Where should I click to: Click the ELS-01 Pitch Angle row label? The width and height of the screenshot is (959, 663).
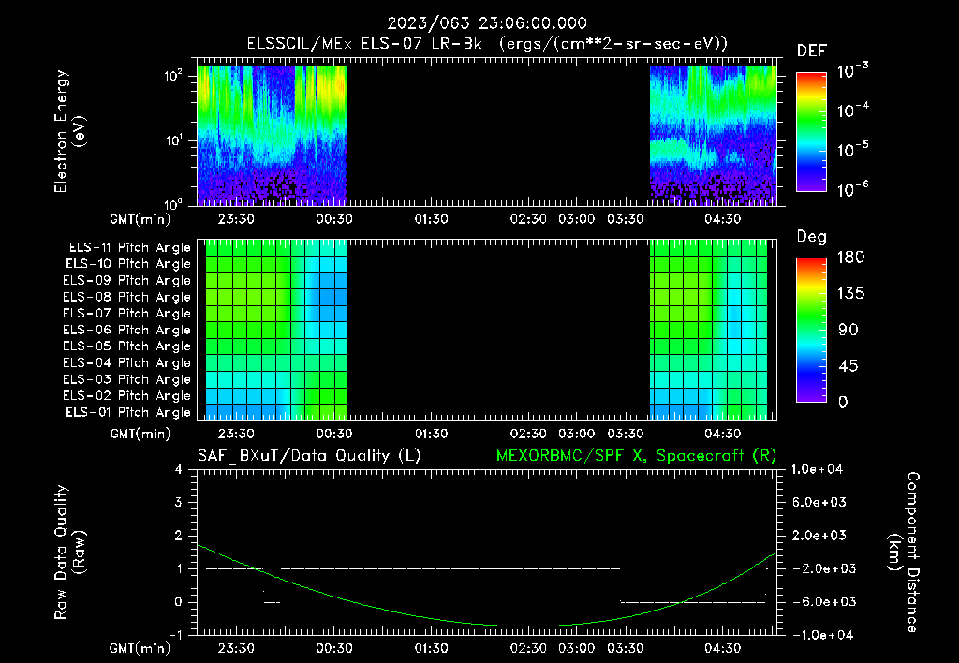pyautogui.click(x=128, y=412)
